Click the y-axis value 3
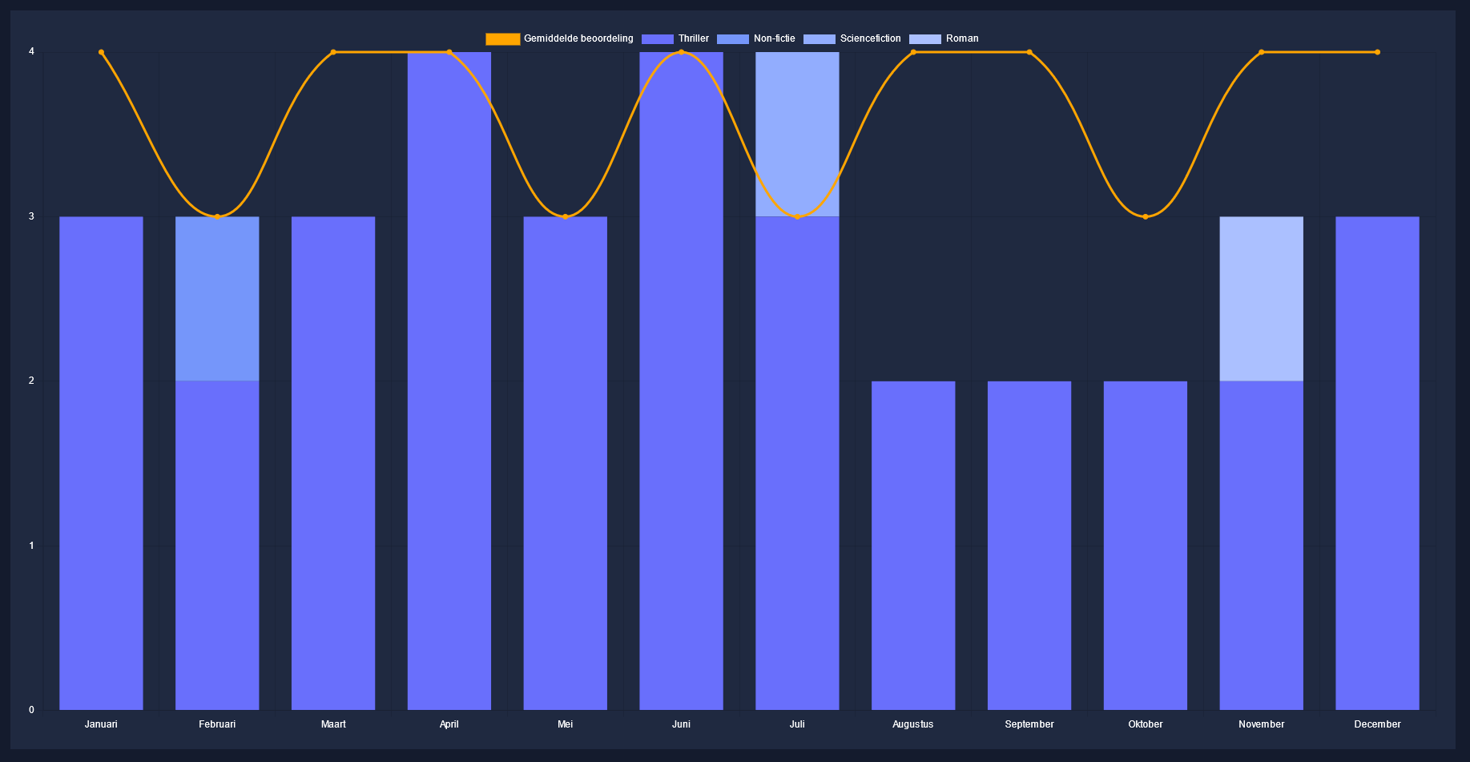 pos(32,216)
